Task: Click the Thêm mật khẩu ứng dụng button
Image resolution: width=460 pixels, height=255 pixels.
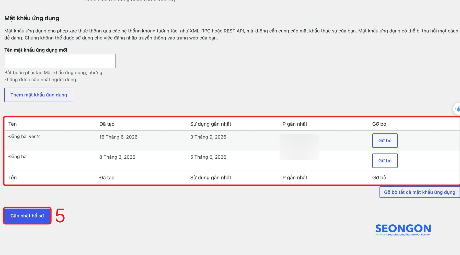Action: tap(39, 95)
